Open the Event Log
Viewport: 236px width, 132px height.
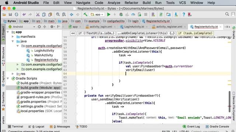click(191, 126)
